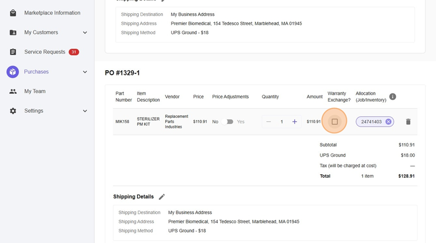The height and width of the screenshot is (243, 436).
Task: Click the info icon beside Allocation header
Action: [x=392, y=97]
